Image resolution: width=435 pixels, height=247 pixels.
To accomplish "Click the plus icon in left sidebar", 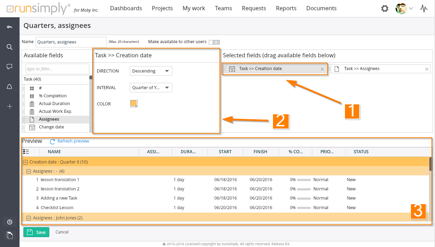I will pyautogui.click(x=10, y=106).
